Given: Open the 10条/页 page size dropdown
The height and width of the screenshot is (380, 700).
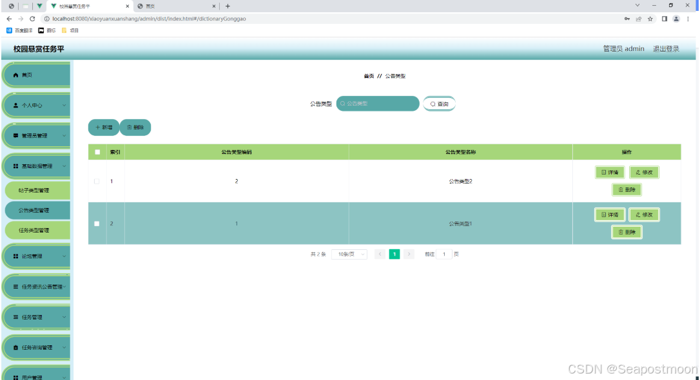Looking at the screenshot, I should point(348,254).
